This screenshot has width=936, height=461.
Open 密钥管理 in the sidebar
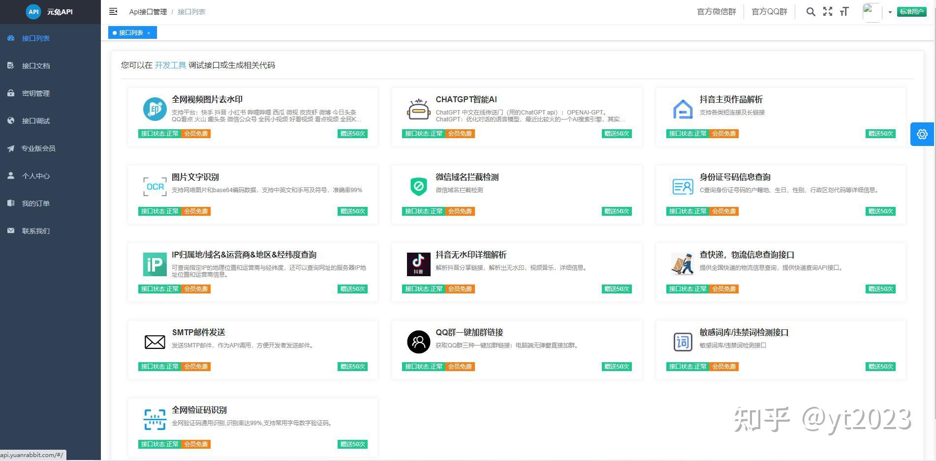tap(50, 93)
